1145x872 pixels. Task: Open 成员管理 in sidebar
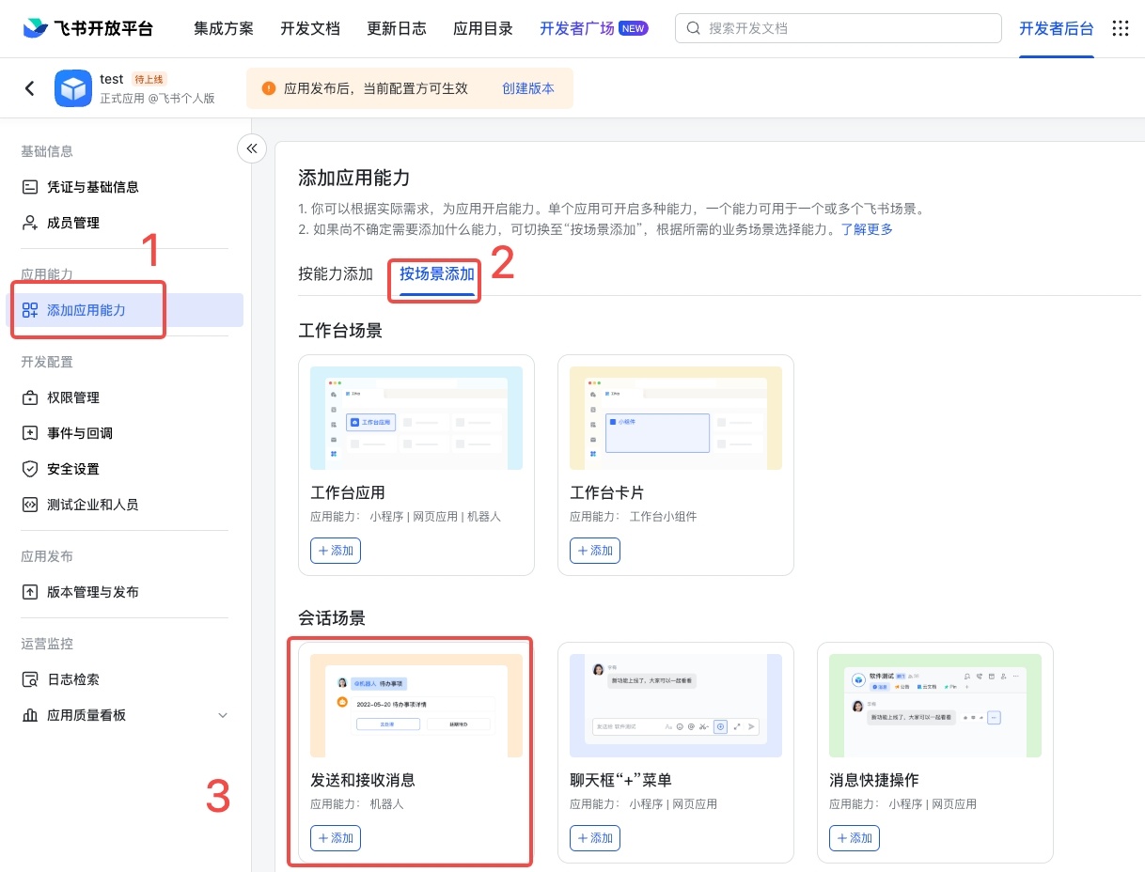tap(72, 223)
